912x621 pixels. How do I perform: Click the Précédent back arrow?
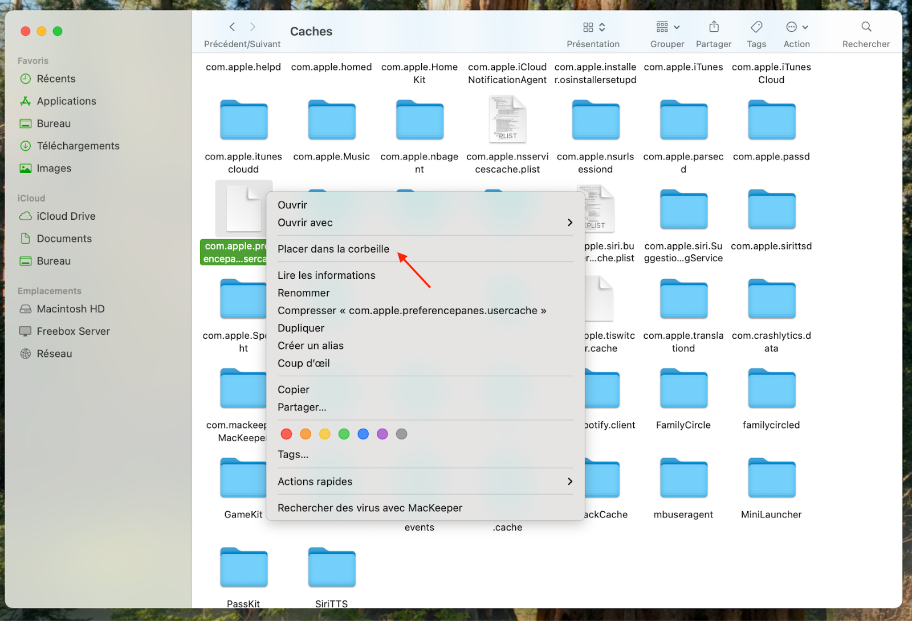[x=231, y=26]
